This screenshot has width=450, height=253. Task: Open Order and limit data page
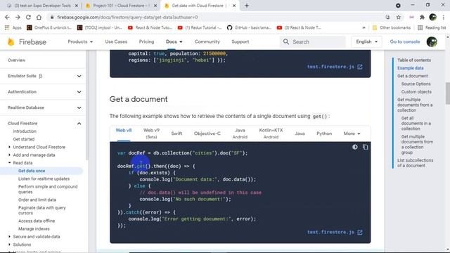(37, 200)
